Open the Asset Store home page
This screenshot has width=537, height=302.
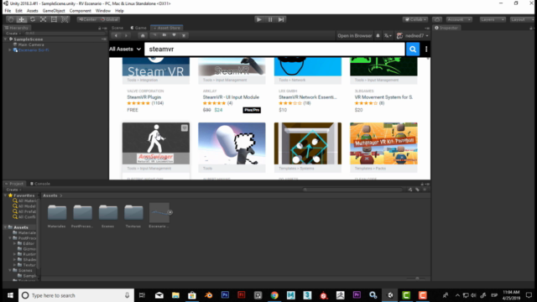143,35
